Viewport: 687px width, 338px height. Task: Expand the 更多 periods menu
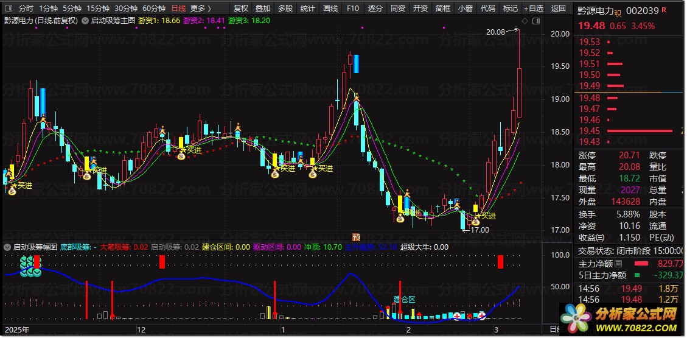(x=201, y=9)
